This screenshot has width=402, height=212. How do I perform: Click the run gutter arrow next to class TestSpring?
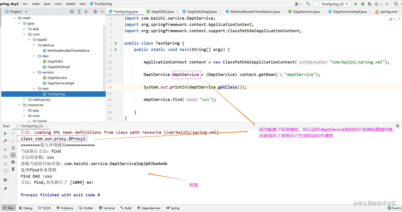[116, 43]
